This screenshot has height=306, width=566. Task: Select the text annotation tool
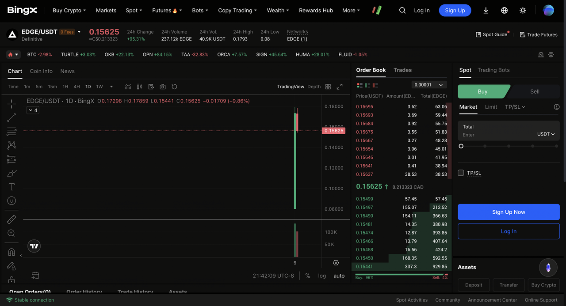tap(11, 187)
